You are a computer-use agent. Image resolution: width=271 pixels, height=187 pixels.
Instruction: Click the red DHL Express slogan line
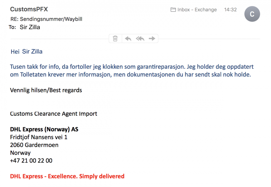pyautogui.click(x=67, y=176)
